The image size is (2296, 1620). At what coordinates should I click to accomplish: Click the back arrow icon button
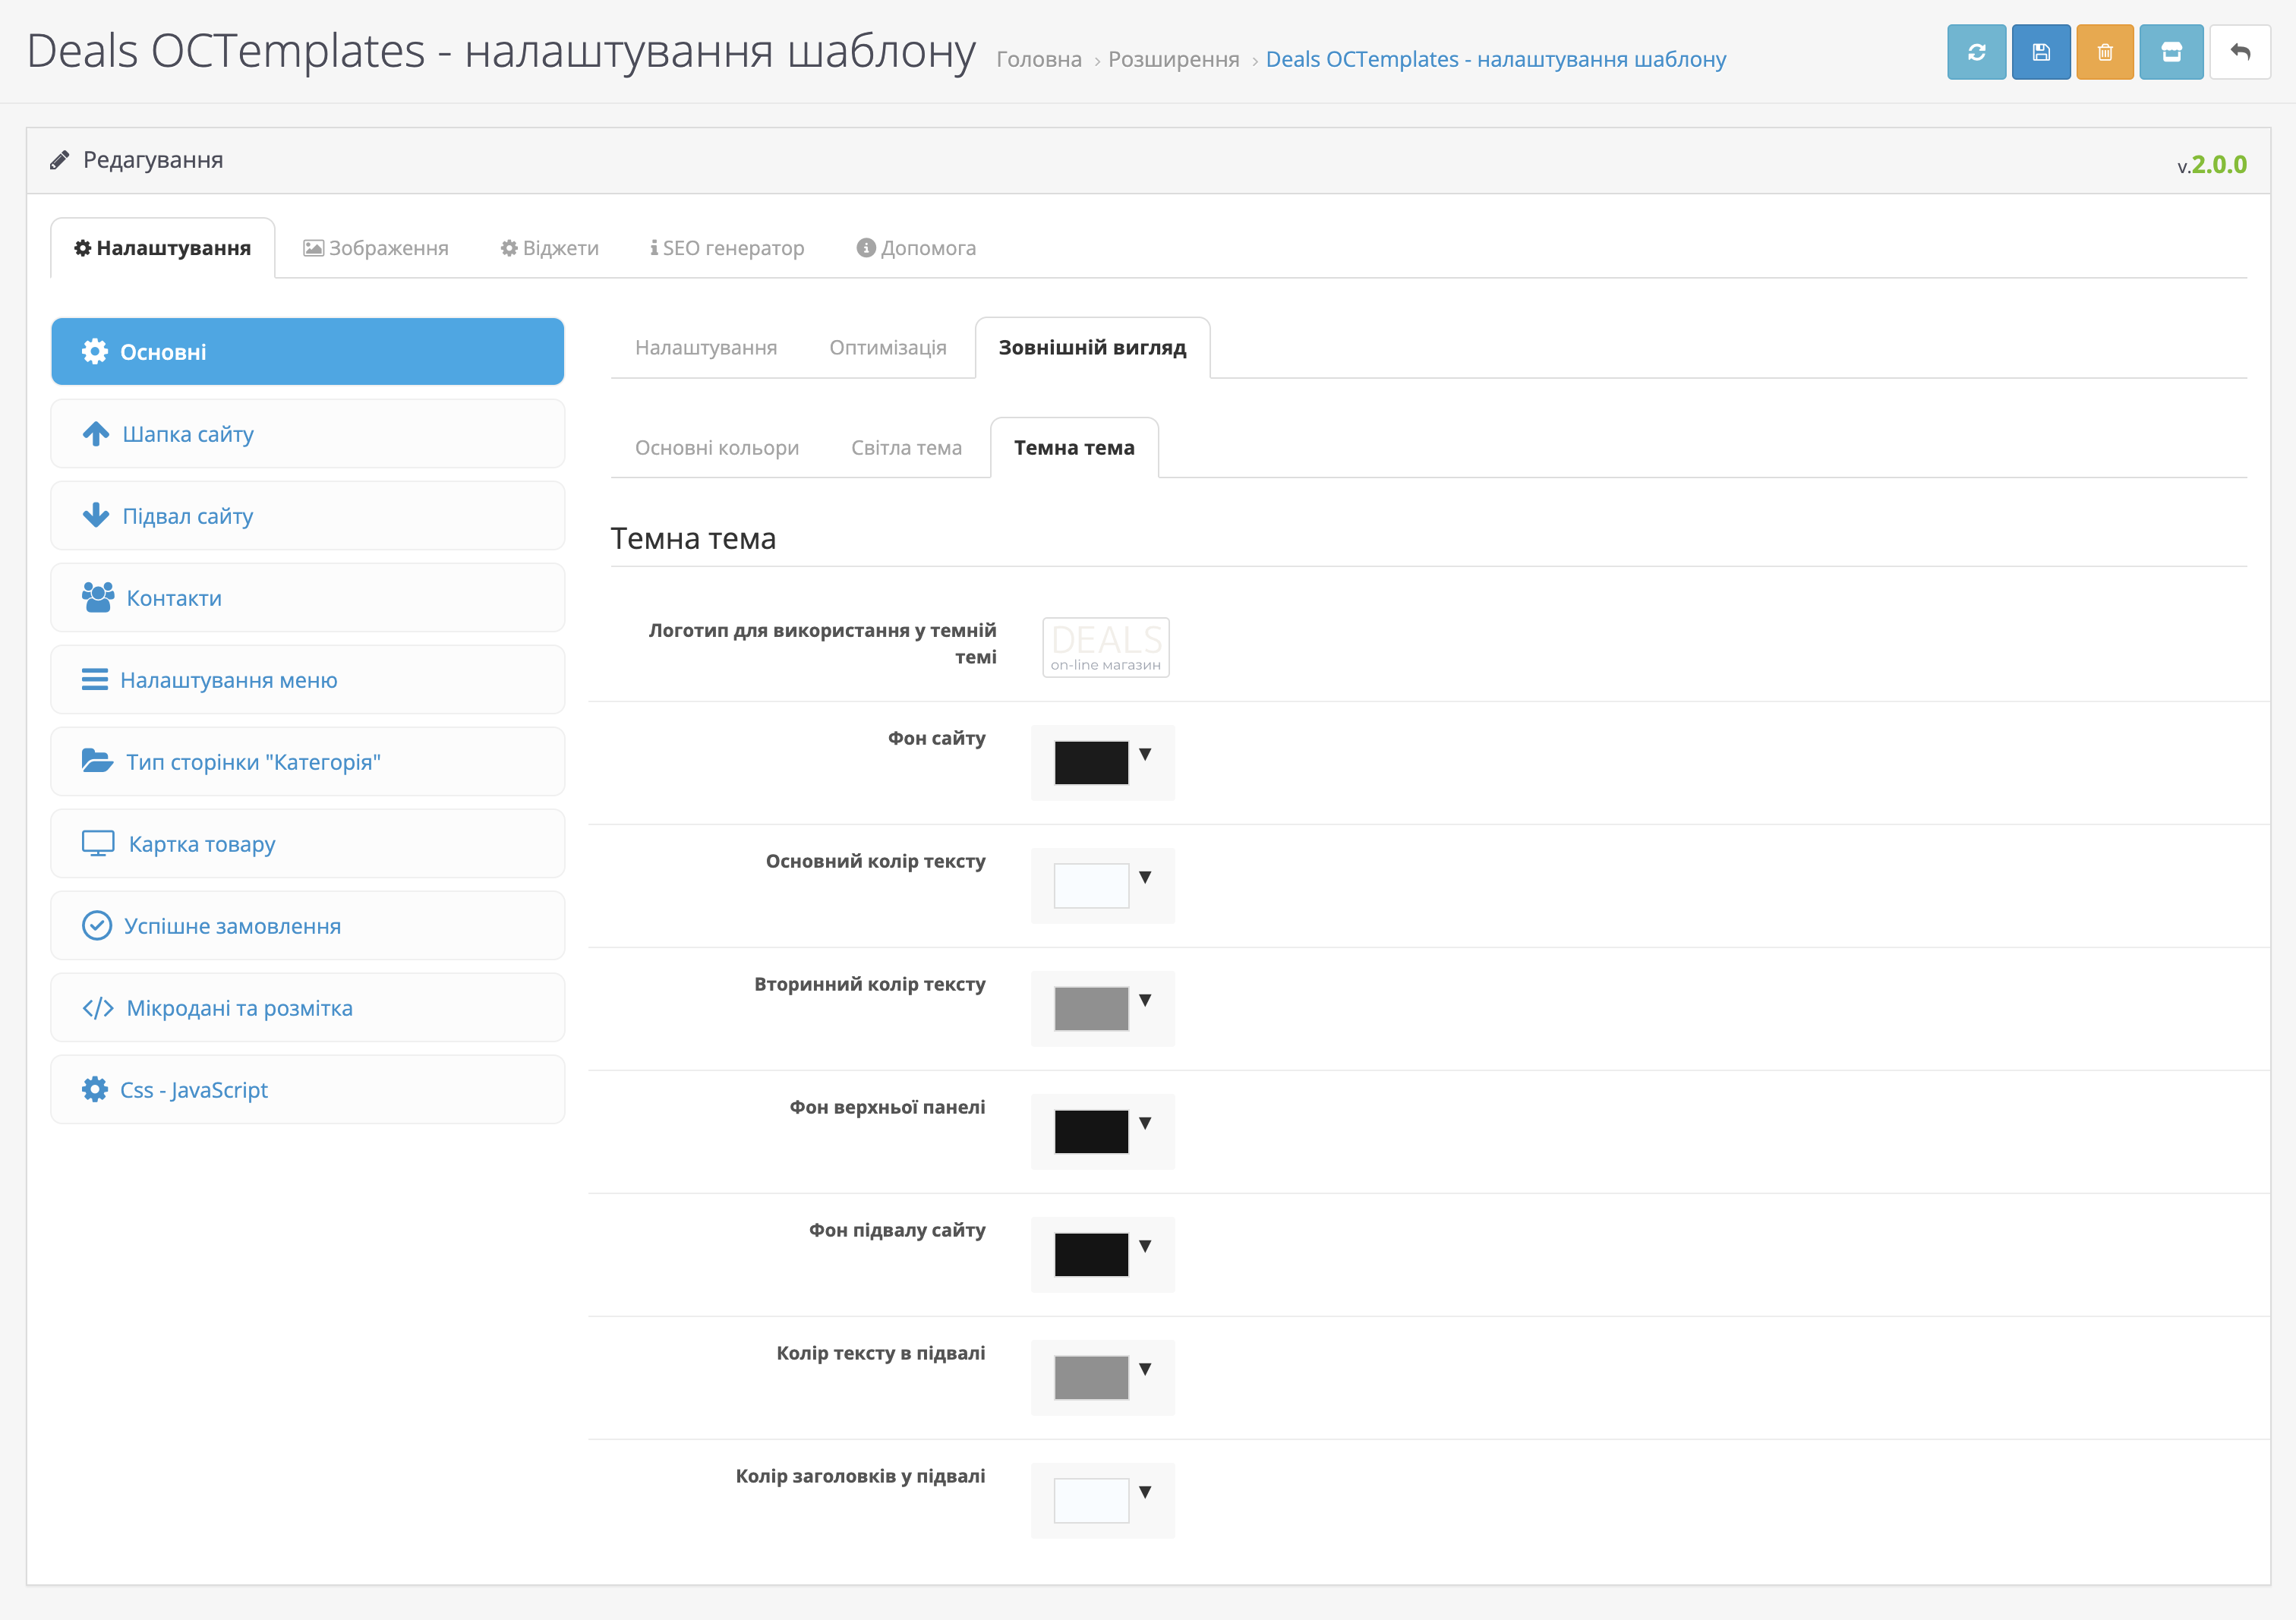pyautogui.click(x=2240, y=52)
